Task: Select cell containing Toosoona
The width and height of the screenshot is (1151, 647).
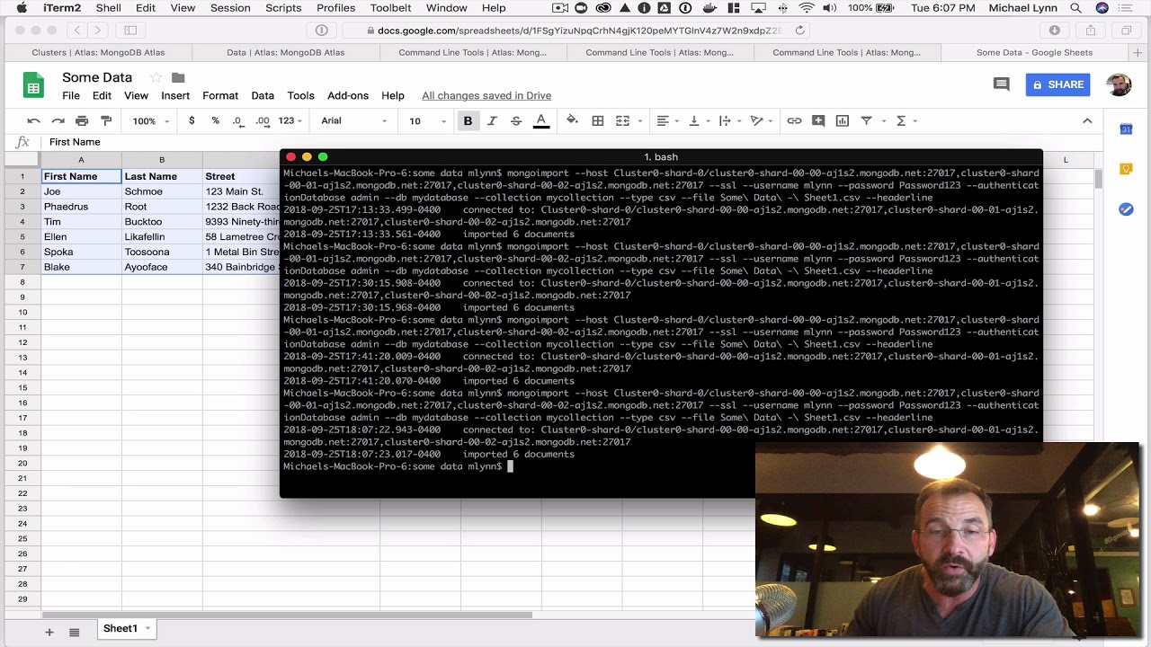Action: coord(162,252)
